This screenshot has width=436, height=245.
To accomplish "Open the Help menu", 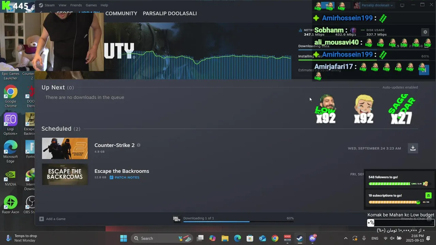I will 104,5.
